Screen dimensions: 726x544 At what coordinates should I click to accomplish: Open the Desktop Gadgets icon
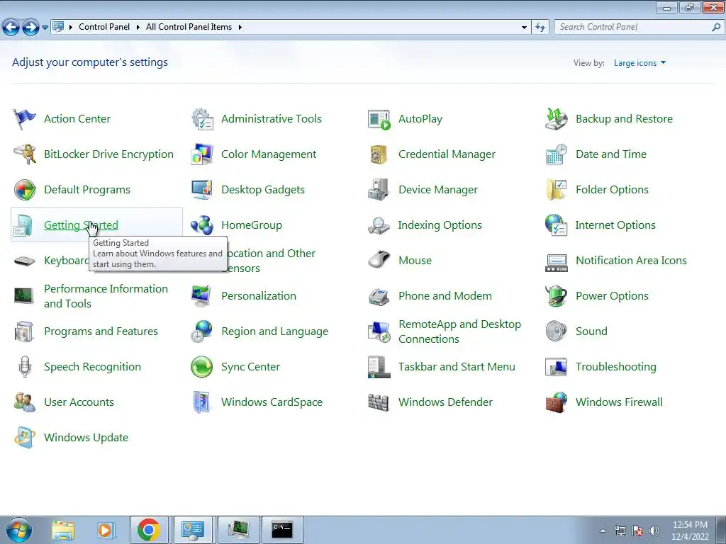202,190
